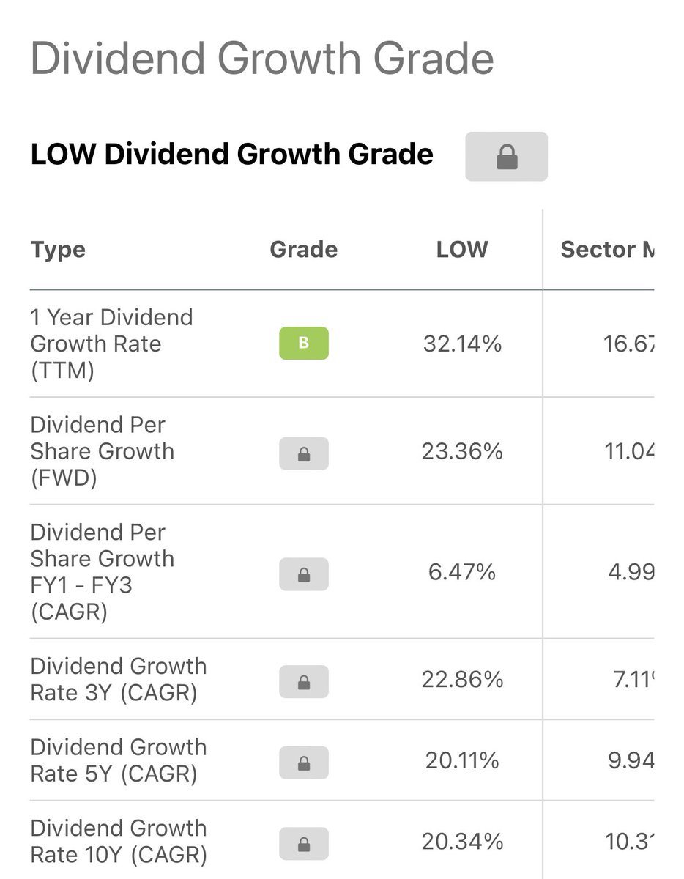The width and height of the screenshot is (684, 879).
Task: Click the 22.86% value for 3Y CAGR
Action: 462,680
